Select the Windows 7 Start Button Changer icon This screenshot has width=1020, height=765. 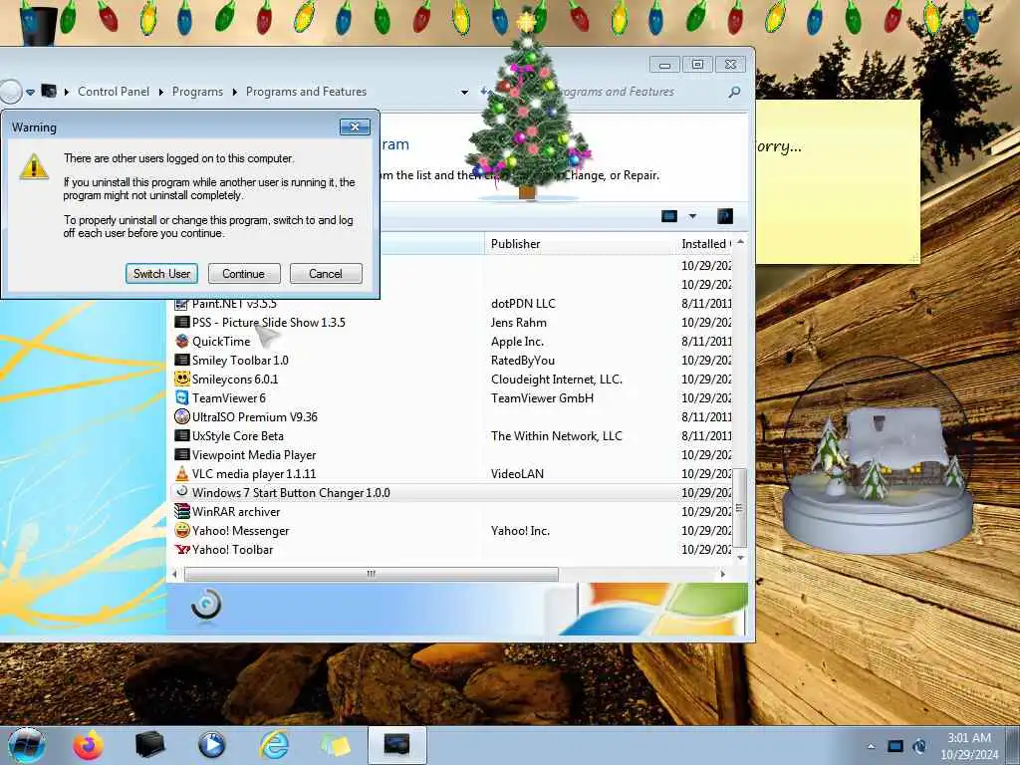(x=181, y=492)
